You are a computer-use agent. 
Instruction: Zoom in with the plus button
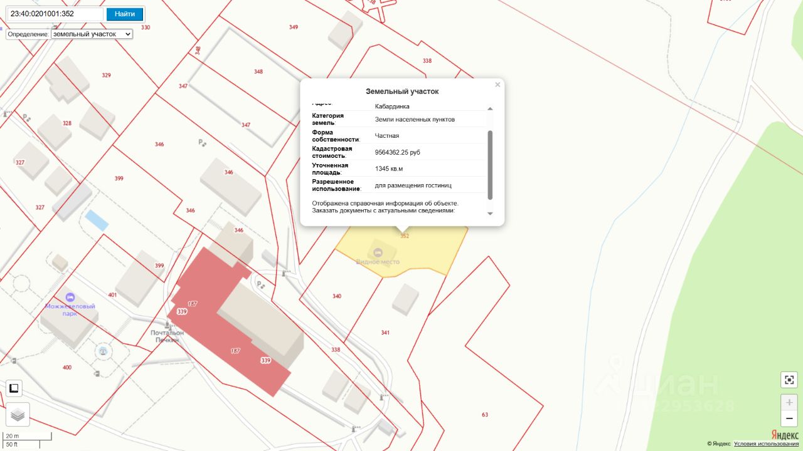click(789, 402)
